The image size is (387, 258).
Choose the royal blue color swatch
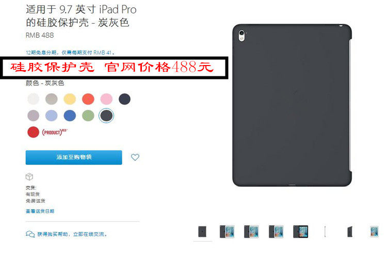(x=70, y=116)
